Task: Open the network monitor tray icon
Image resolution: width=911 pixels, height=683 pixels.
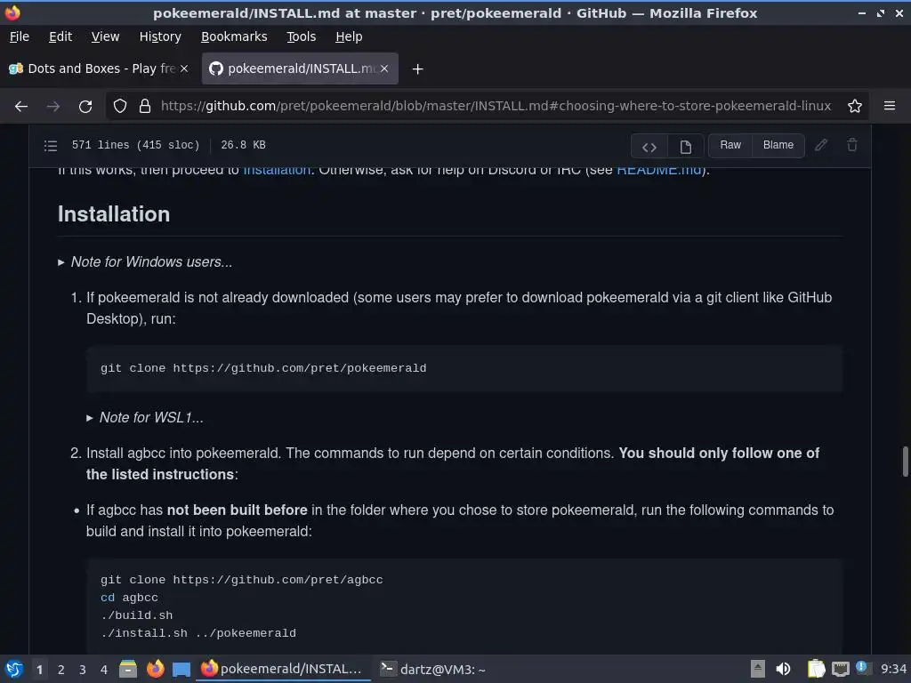Action: tap(840, 669)
